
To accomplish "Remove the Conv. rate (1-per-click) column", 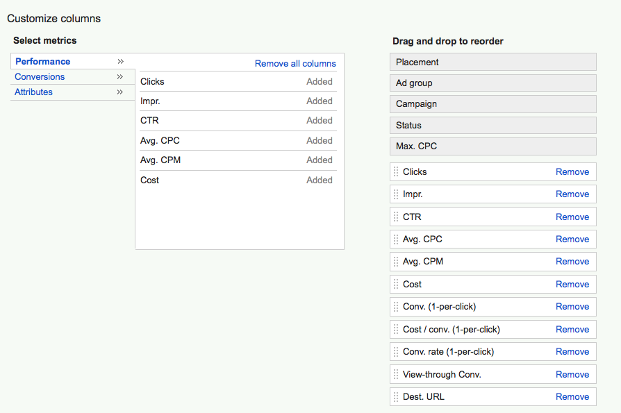I will pos(572,352).
